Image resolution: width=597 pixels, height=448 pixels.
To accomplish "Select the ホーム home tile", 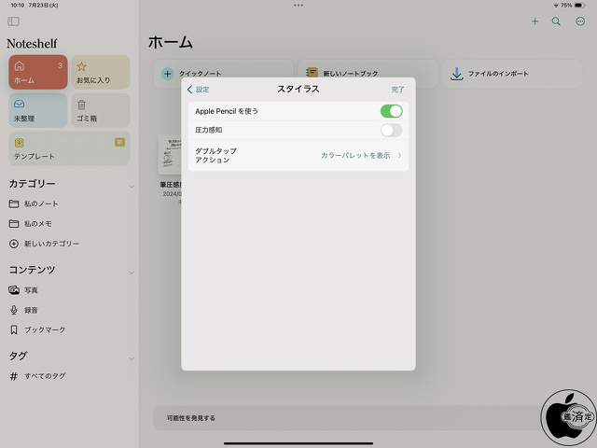I will point(38,73).
